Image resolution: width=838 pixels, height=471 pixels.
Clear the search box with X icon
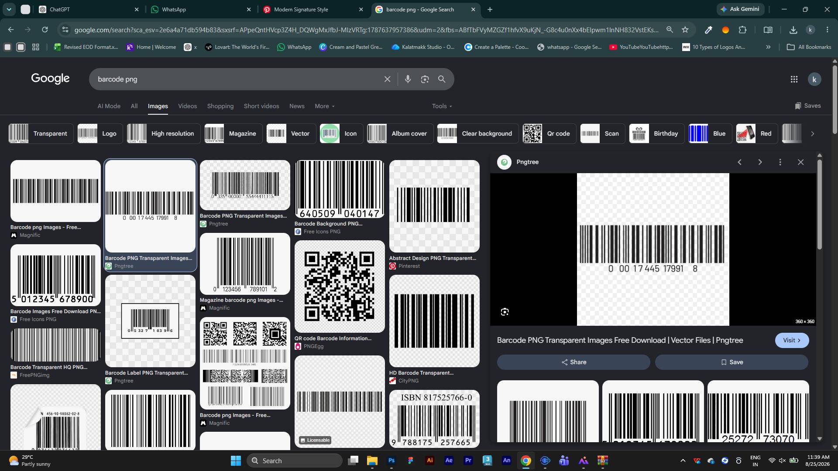pos(387,79)
